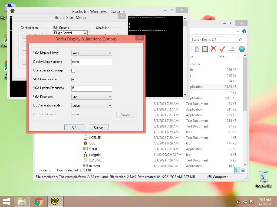Open Action Center flag icon
Viewport: 277px width, 207px height.
[252, 202]
